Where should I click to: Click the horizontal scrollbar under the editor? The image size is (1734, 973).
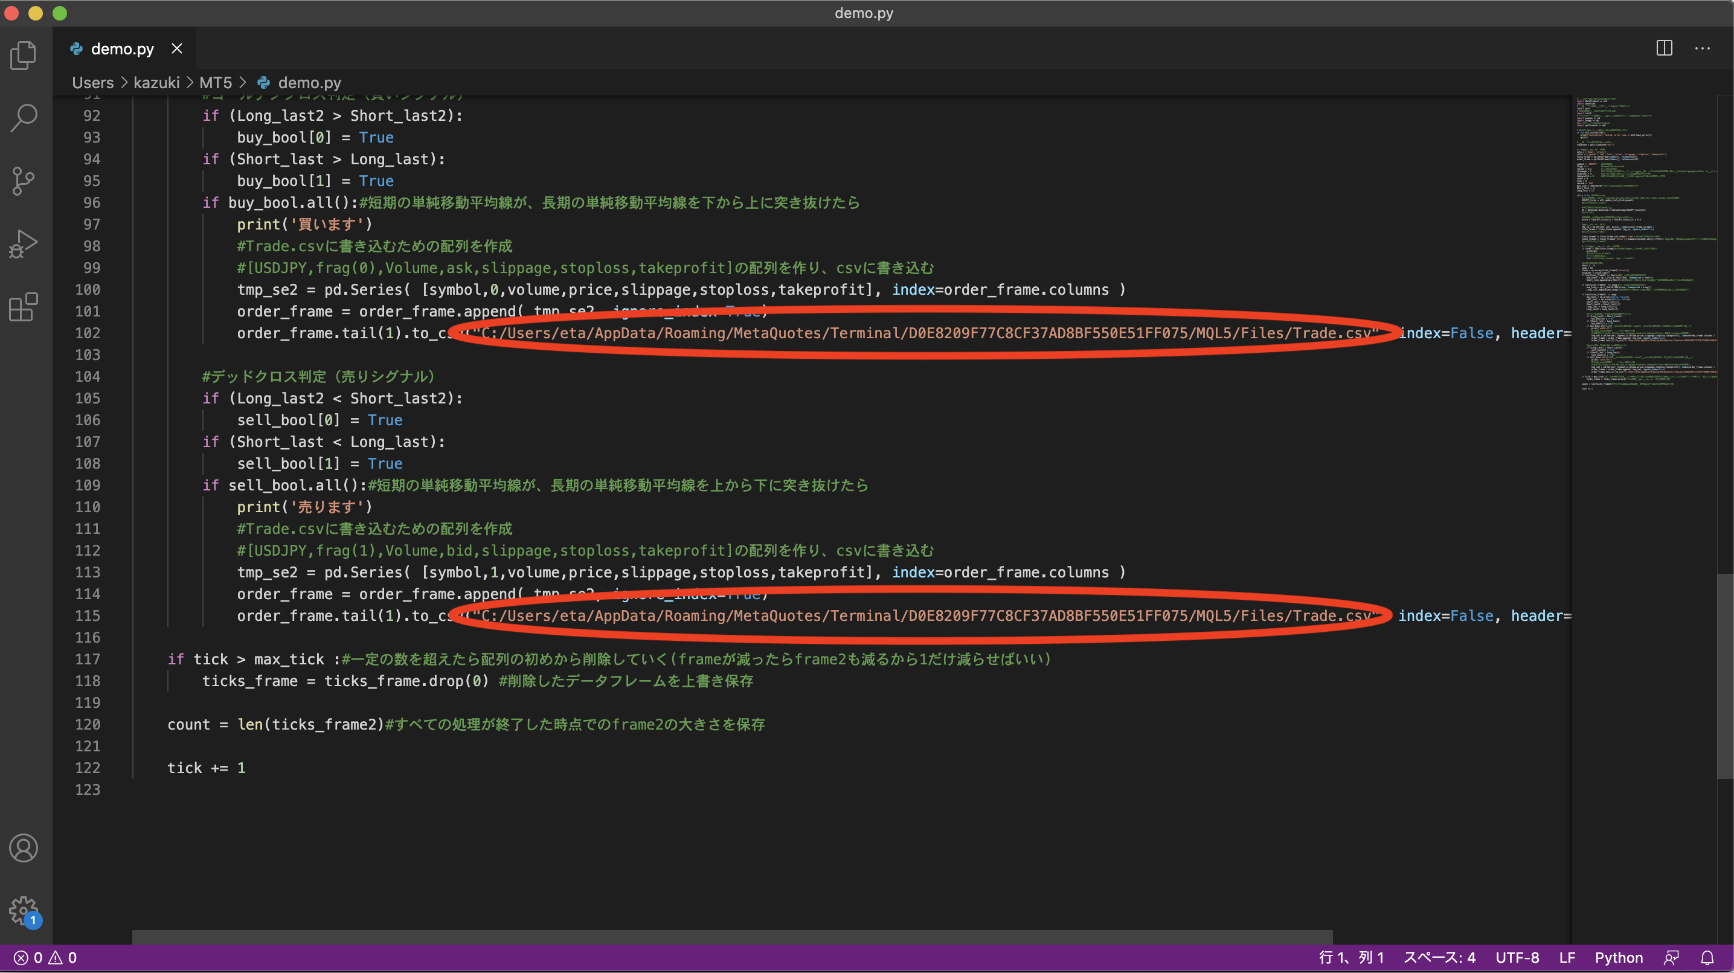click(731, 937)
